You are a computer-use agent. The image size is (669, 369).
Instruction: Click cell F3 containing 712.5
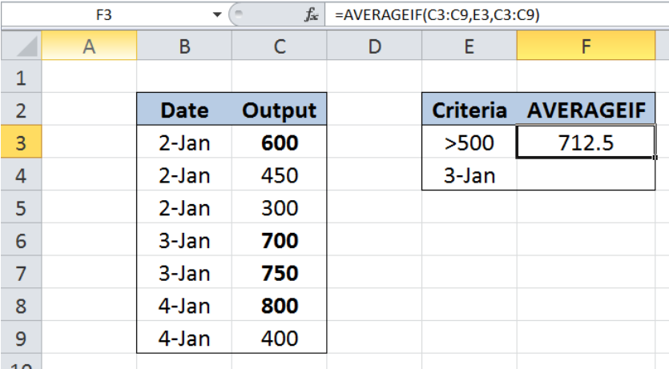(586, 142)
